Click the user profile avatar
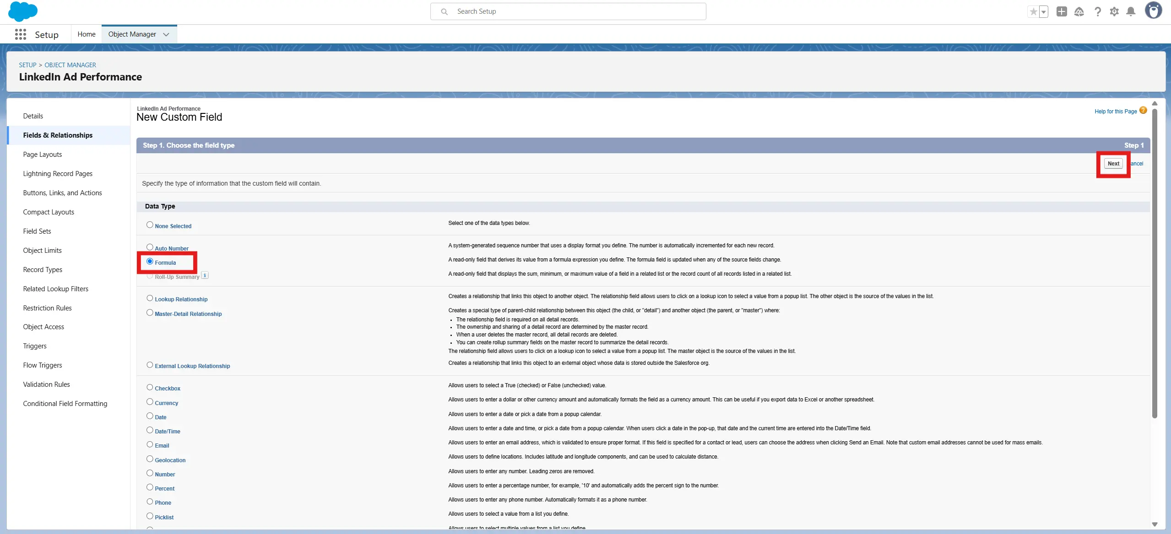The image size is (1171, 534). [1153, 10]
